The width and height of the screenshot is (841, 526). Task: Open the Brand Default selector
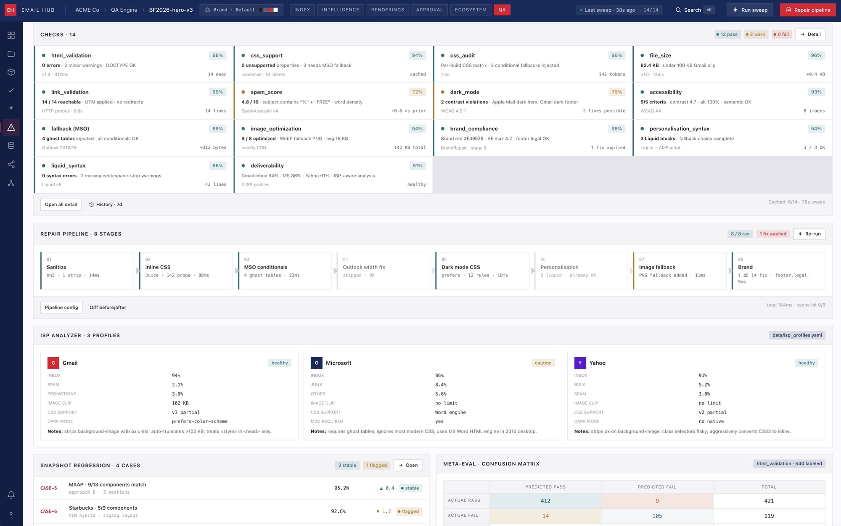241,10
